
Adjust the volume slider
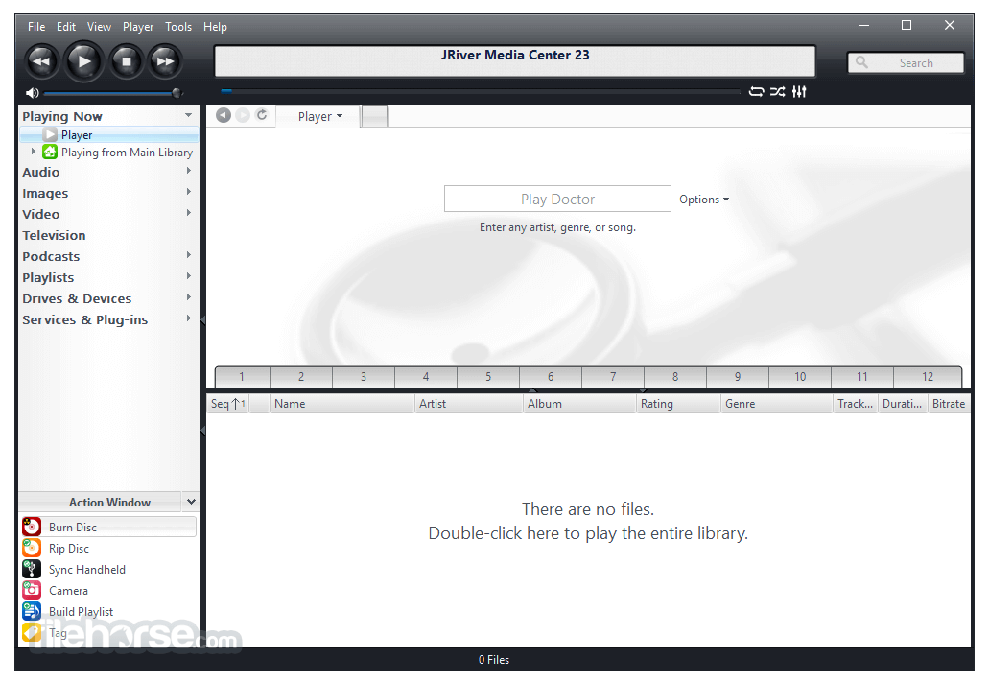(113, 93)
